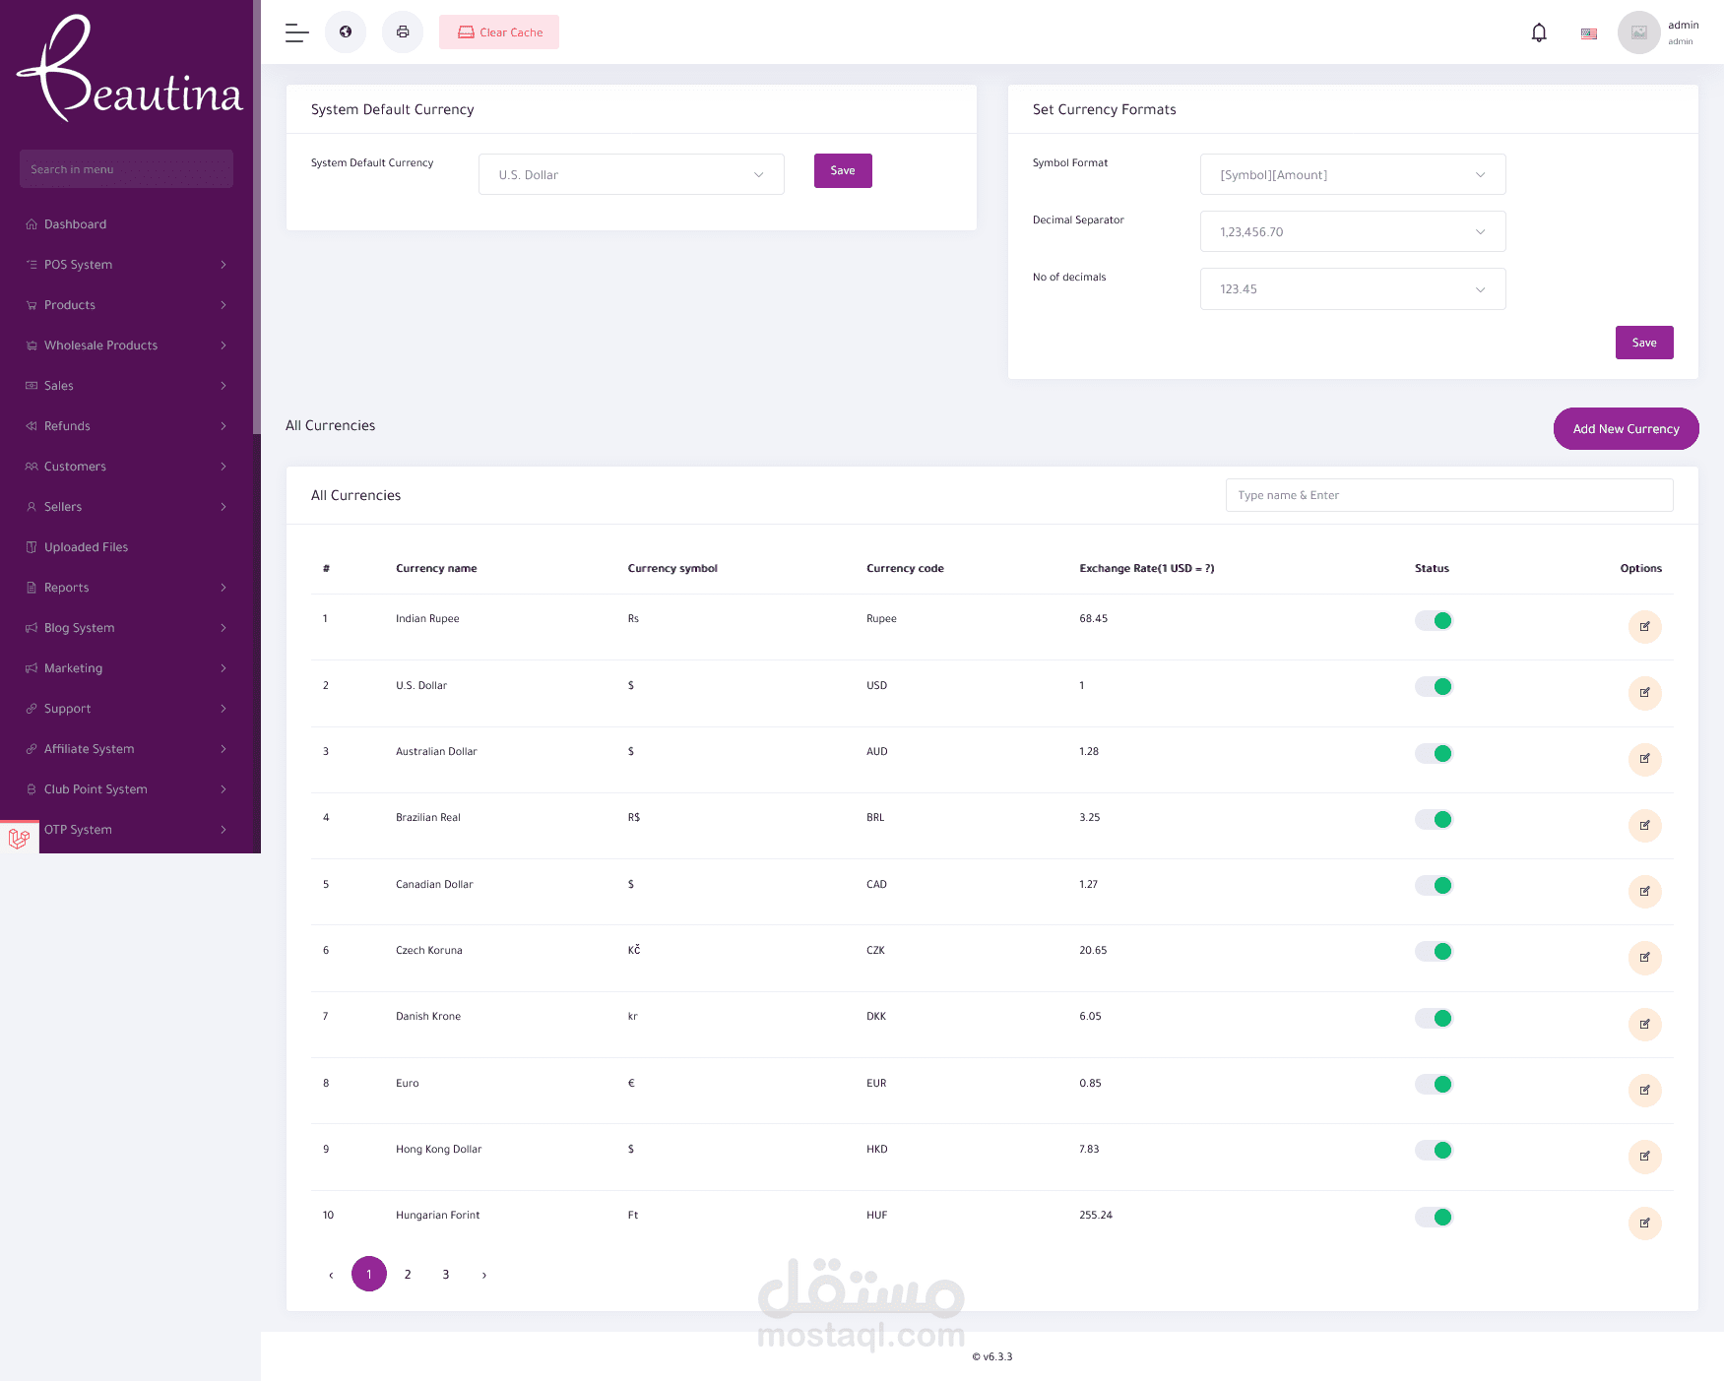Toggle Danish Krone status switch
Viewport: 1724px width, 1381px height.
tap(1434, 1018)
